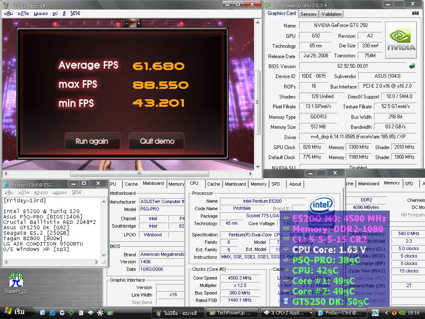This screenshot has width=425, height=319.
Task: Click the taskbar clock 18:16
Action: [413, 313]
